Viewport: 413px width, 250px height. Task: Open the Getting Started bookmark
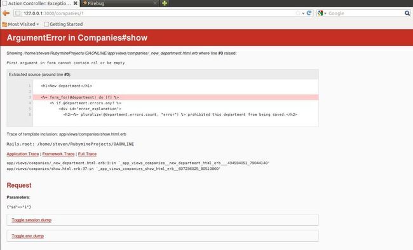[64, 24]
